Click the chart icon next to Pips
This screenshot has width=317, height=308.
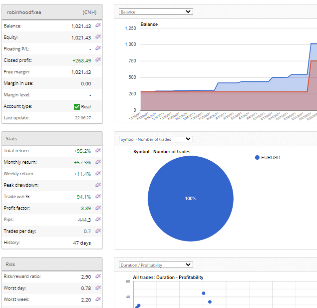98,220
